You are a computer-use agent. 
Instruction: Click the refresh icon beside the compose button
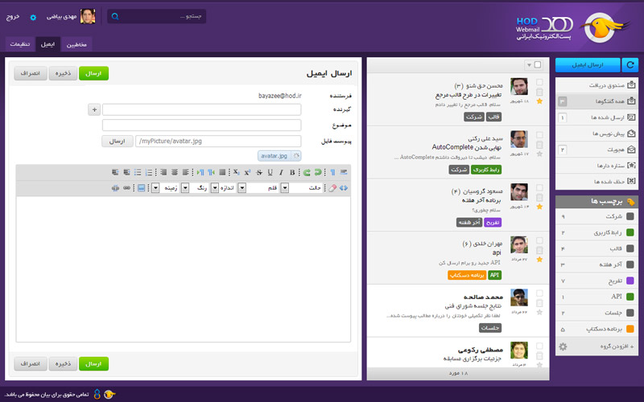coord(631,65)
